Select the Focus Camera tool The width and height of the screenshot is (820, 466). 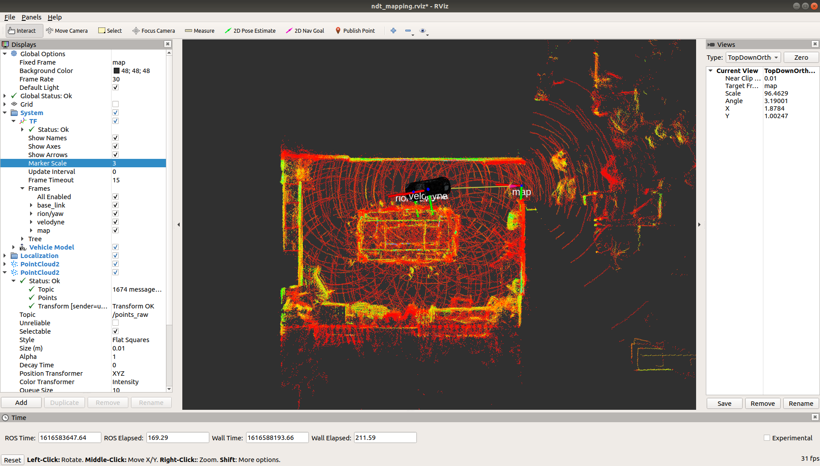(x=154, y=31)
